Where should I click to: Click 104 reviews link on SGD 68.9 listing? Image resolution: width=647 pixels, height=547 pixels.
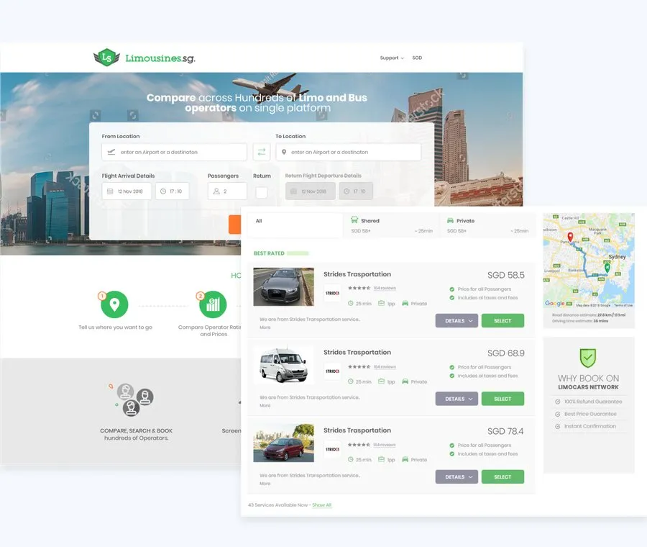point(385,366)
